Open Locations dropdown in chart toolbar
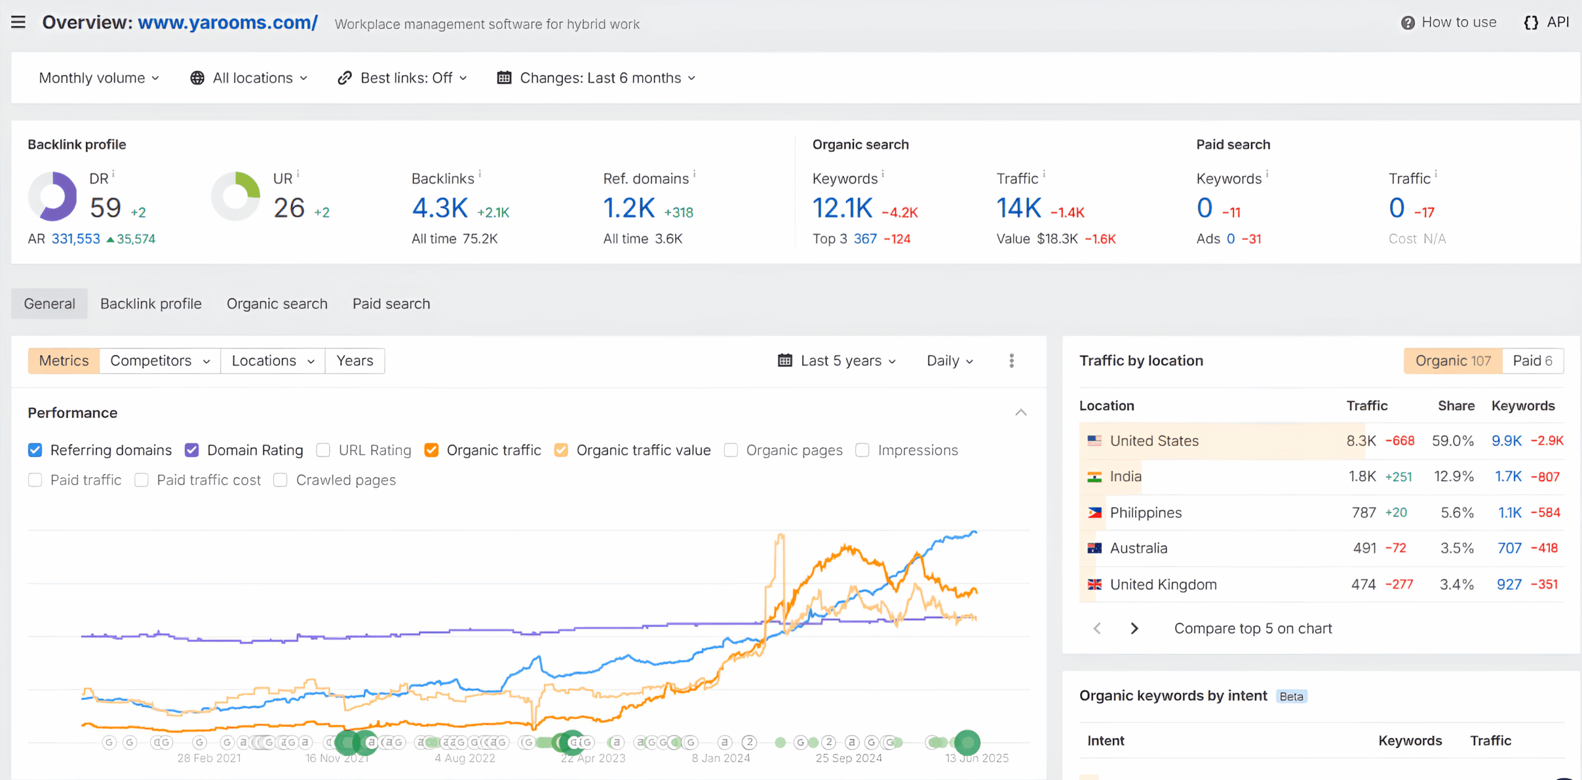Viewport: 1582px width, 780px height. click(x=273, y=360)
